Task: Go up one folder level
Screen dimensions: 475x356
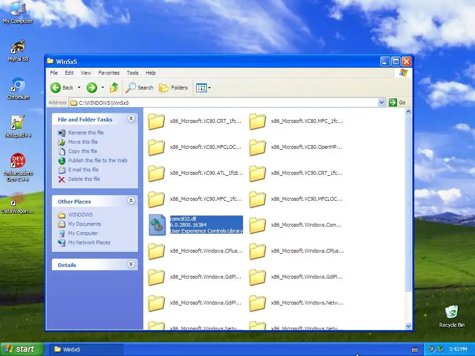Action: [114, 88]
